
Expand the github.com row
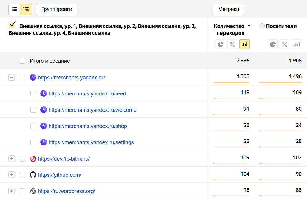[12, 175]
